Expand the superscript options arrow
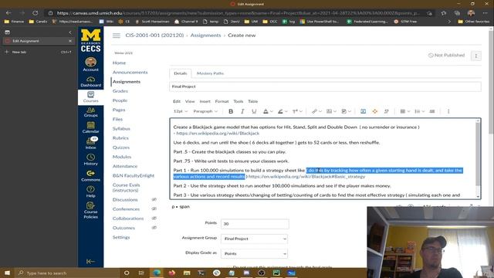Screen dimensions: 494x278 tap(301, 111)
